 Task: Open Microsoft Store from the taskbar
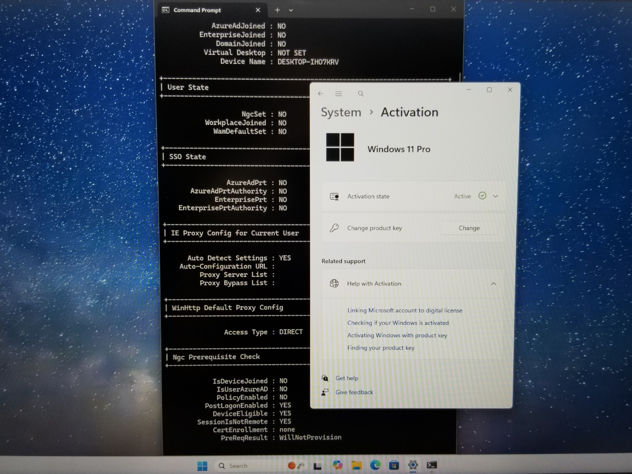(394, 465)
